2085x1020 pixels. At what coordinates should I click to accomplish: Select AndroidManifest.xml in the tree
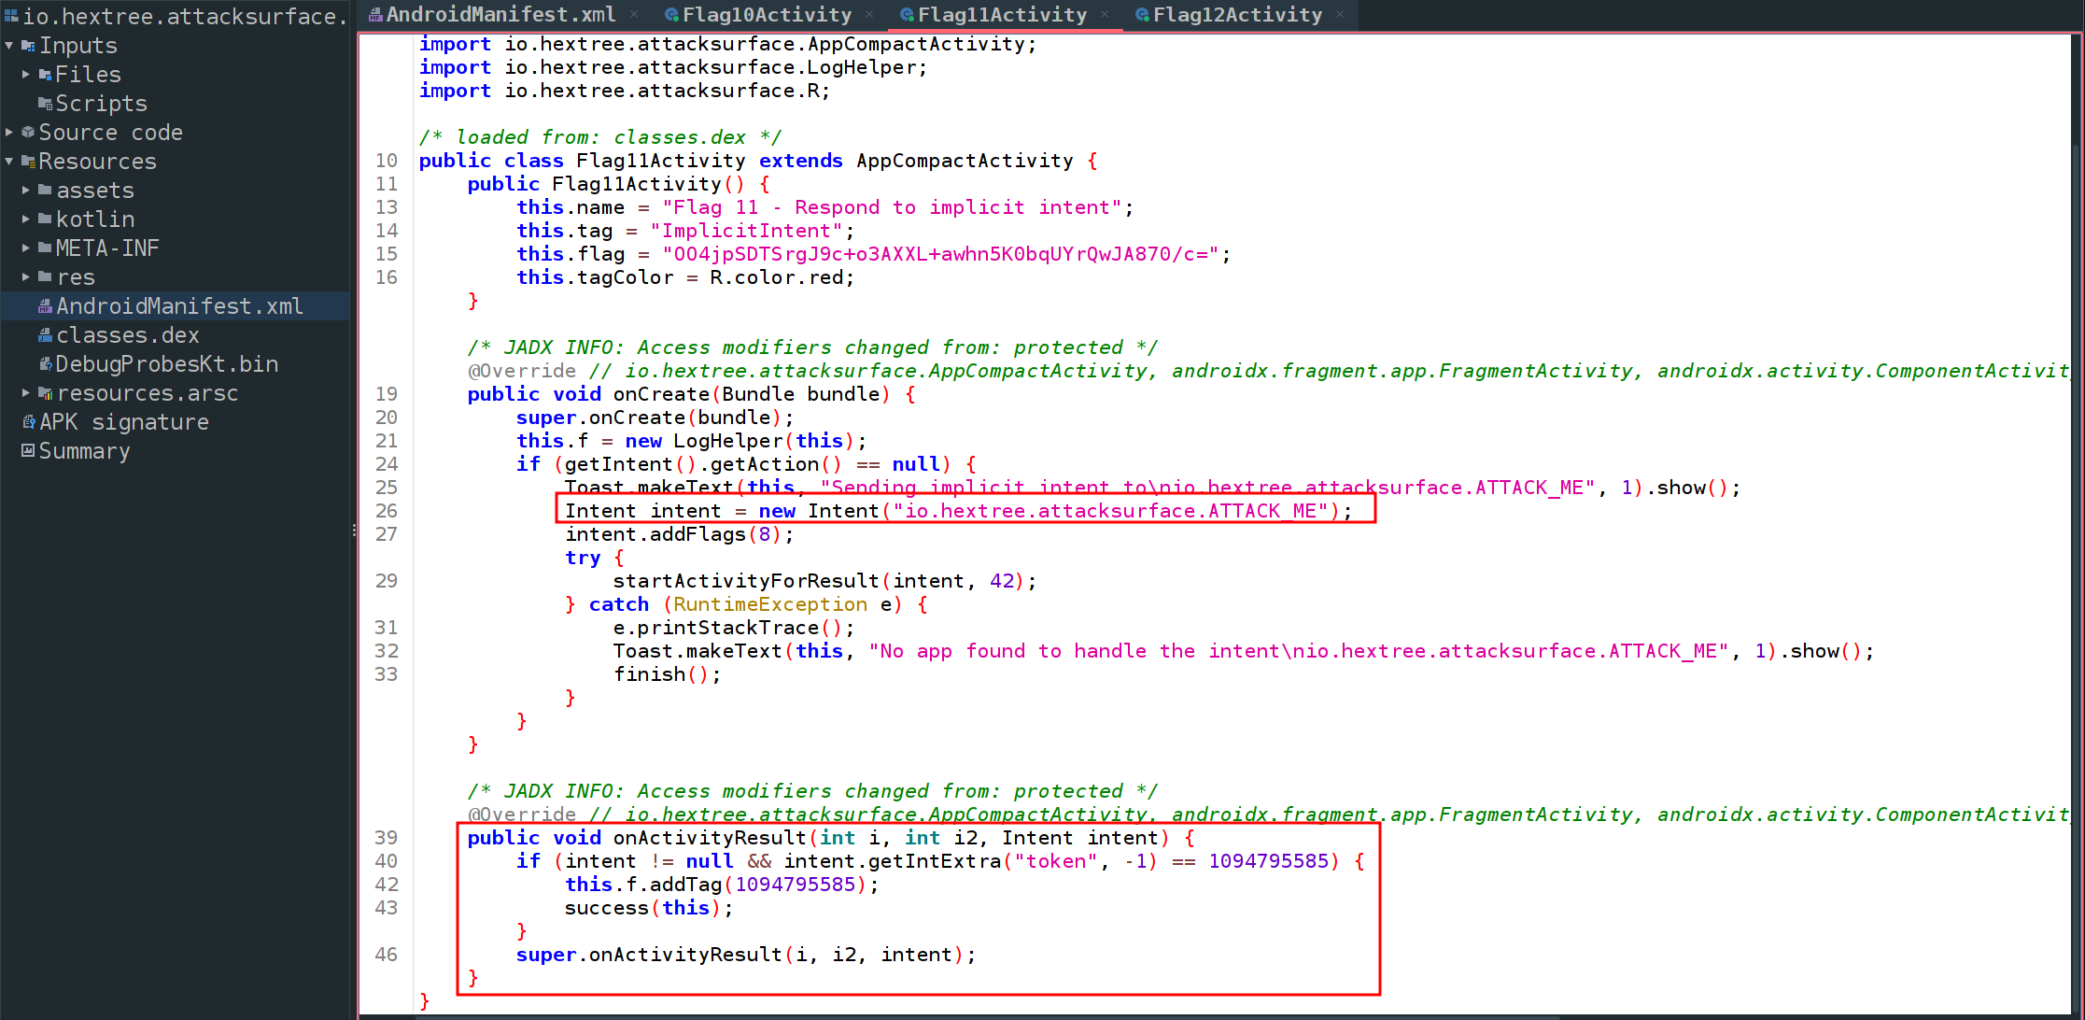179,305
